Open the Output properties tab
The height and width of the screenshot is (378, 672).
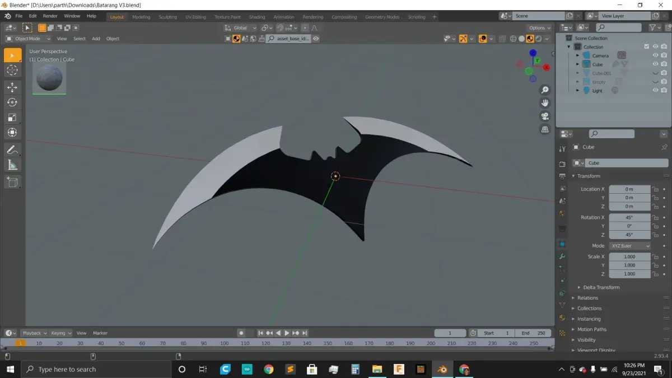562,176
